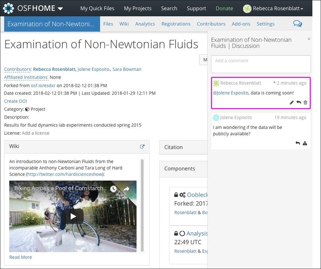
Task: Click Create DOI
Action: (15, 101)
